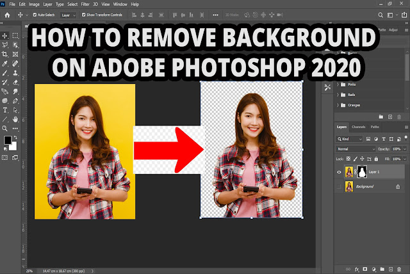
Task: Select the Hand tool
Action: tap(15, 119)
